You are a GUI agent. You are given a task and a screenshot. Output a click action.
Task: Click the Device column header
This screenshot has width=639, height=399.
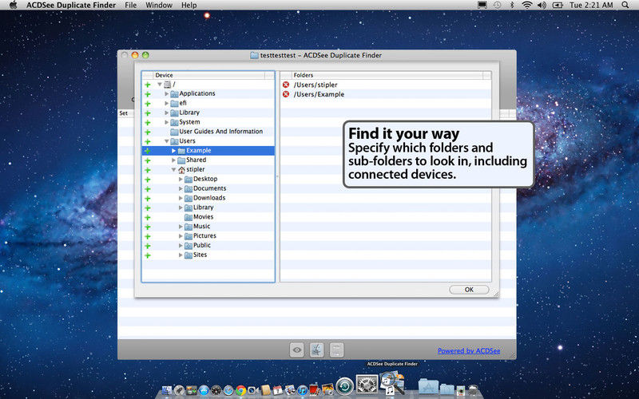pyautogui.click(x=209, y=75)
